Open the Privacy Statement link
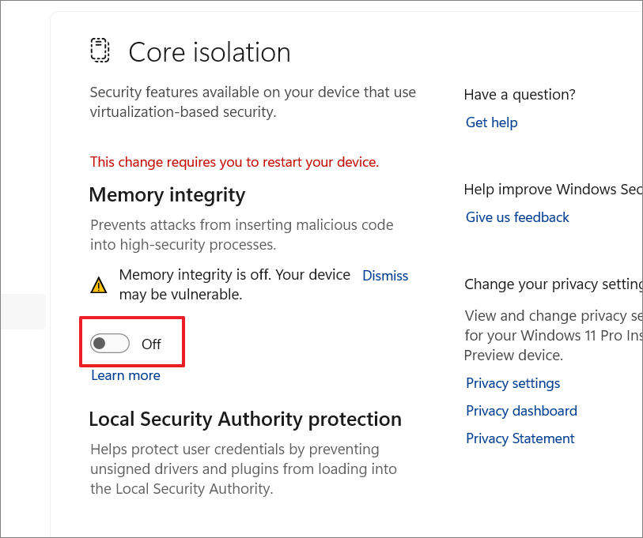The image size is (643, 538). (520, 438)
